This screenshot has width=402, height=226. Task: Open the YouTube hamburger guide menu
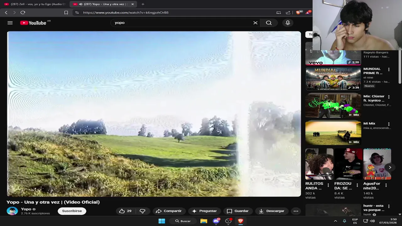[10, 23]
